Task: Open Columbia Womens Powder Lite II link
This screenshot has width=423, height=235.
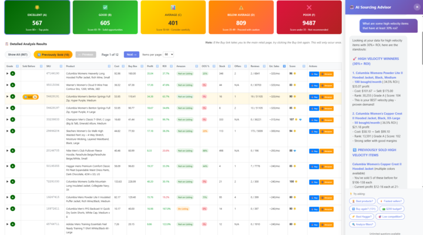Action: click(x=377, y=75)
